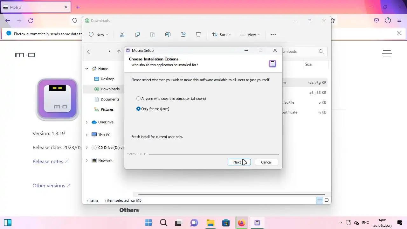Open the Firefox account icon

[x=388, y=20]
